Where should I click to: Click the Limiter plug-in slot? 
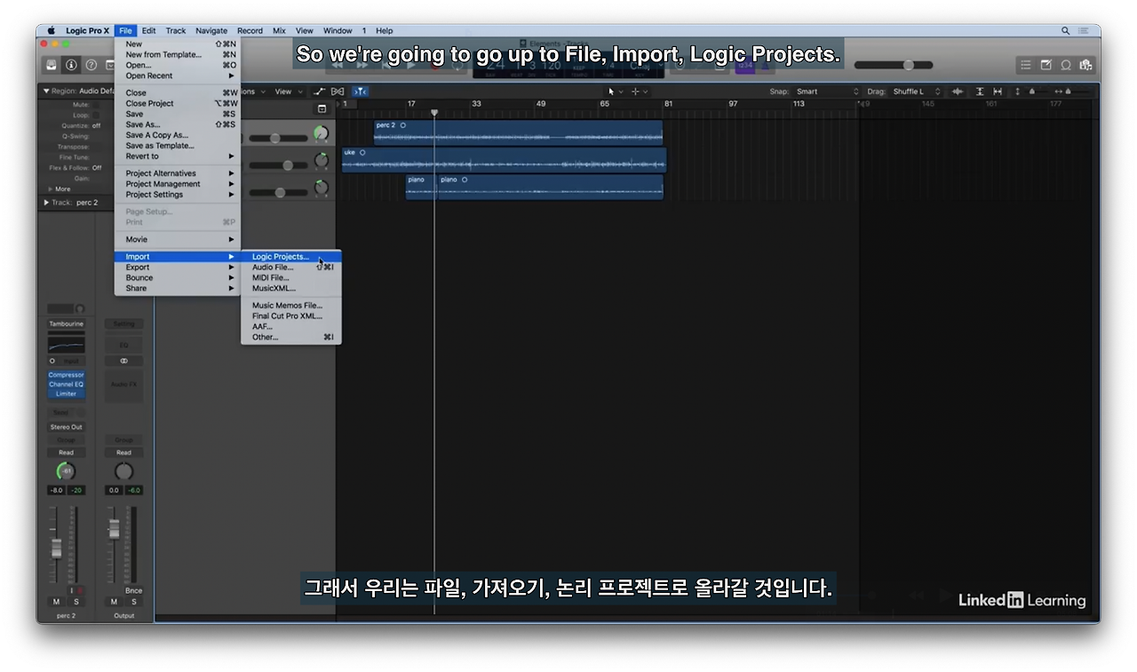pyautogui.click(x=67, y=394)
